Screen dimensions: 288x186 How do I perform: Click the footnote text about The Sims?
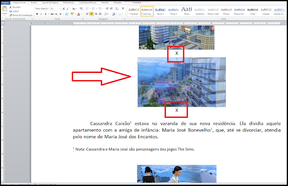tap(134, 149)
